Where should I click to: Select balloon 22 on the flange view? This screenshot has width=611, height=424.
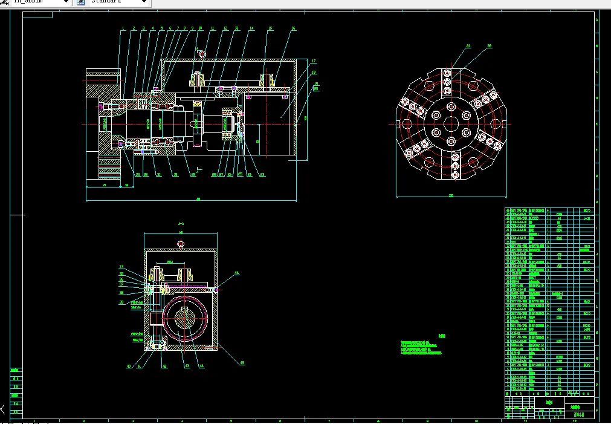point(490,46)
